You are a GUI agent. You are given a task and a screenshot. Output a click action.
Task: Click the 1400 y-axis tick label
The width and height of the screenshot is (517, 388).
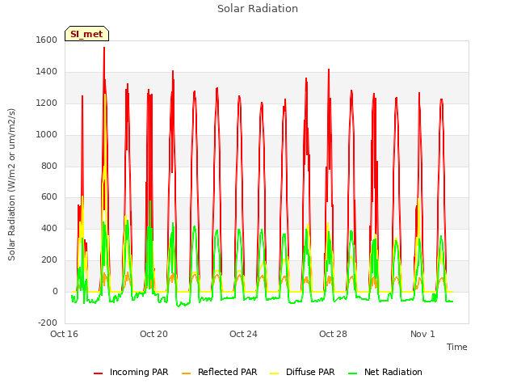pyautogui.click(x=47, y=72)
